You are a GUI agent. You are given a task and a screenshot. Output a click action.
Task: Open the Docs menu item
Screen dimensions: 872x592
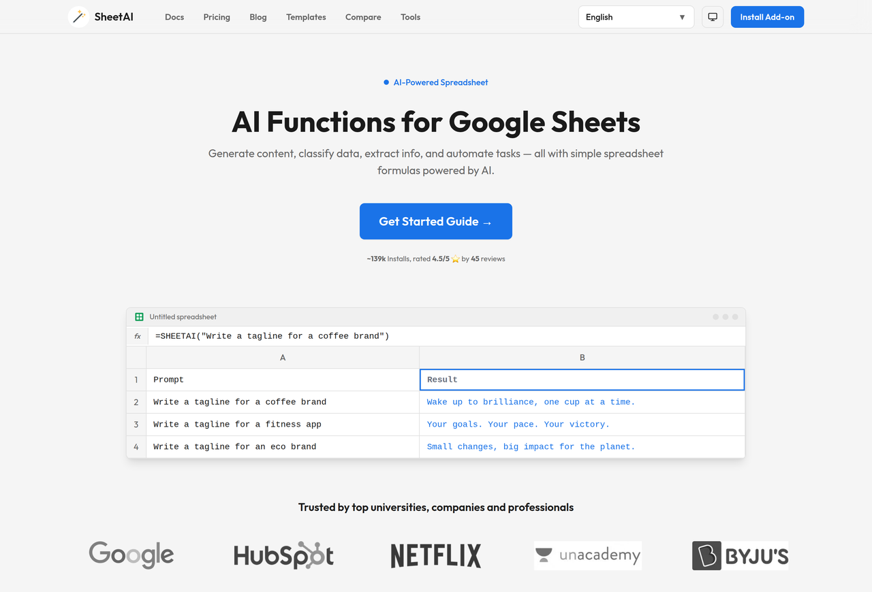174,17
